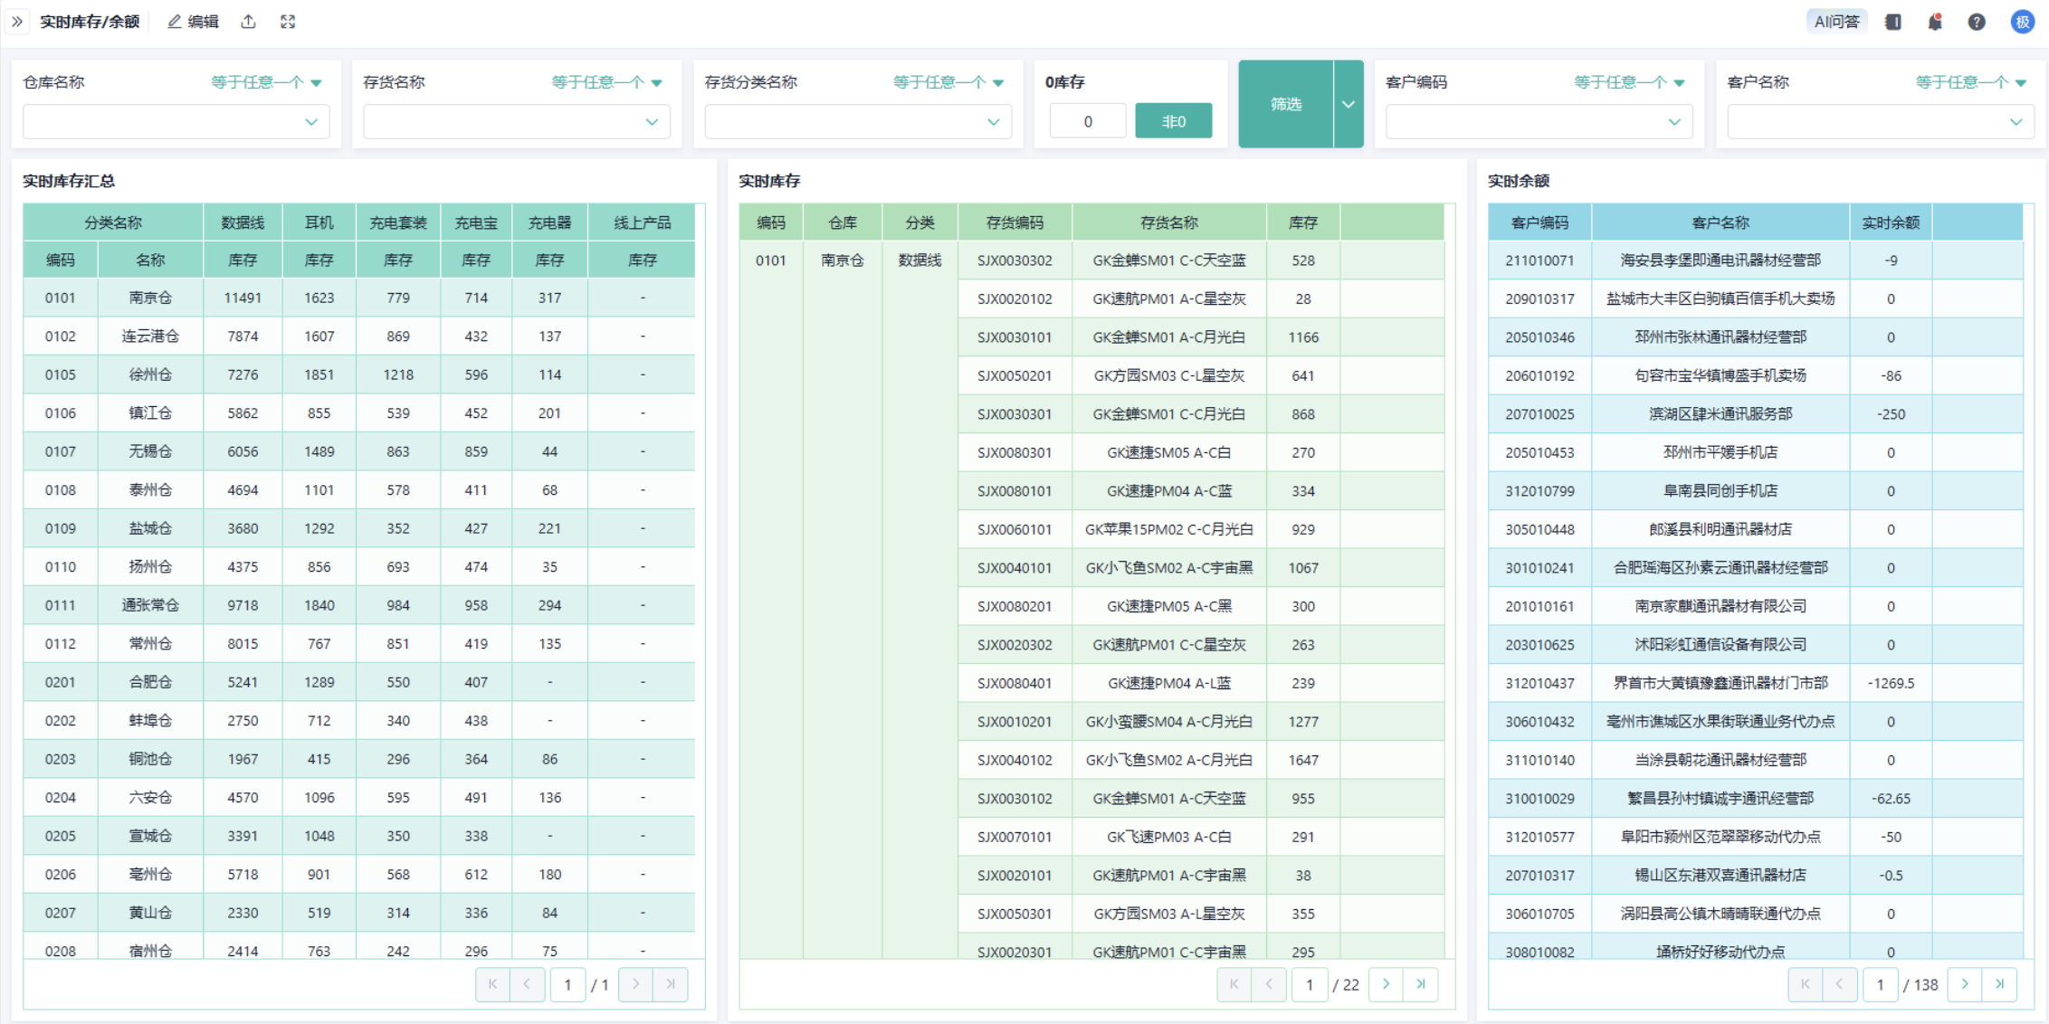The height and width of the screenshot is (1024, 2049).
Task: Open the help question mark icon
Action: point(1977,22)
